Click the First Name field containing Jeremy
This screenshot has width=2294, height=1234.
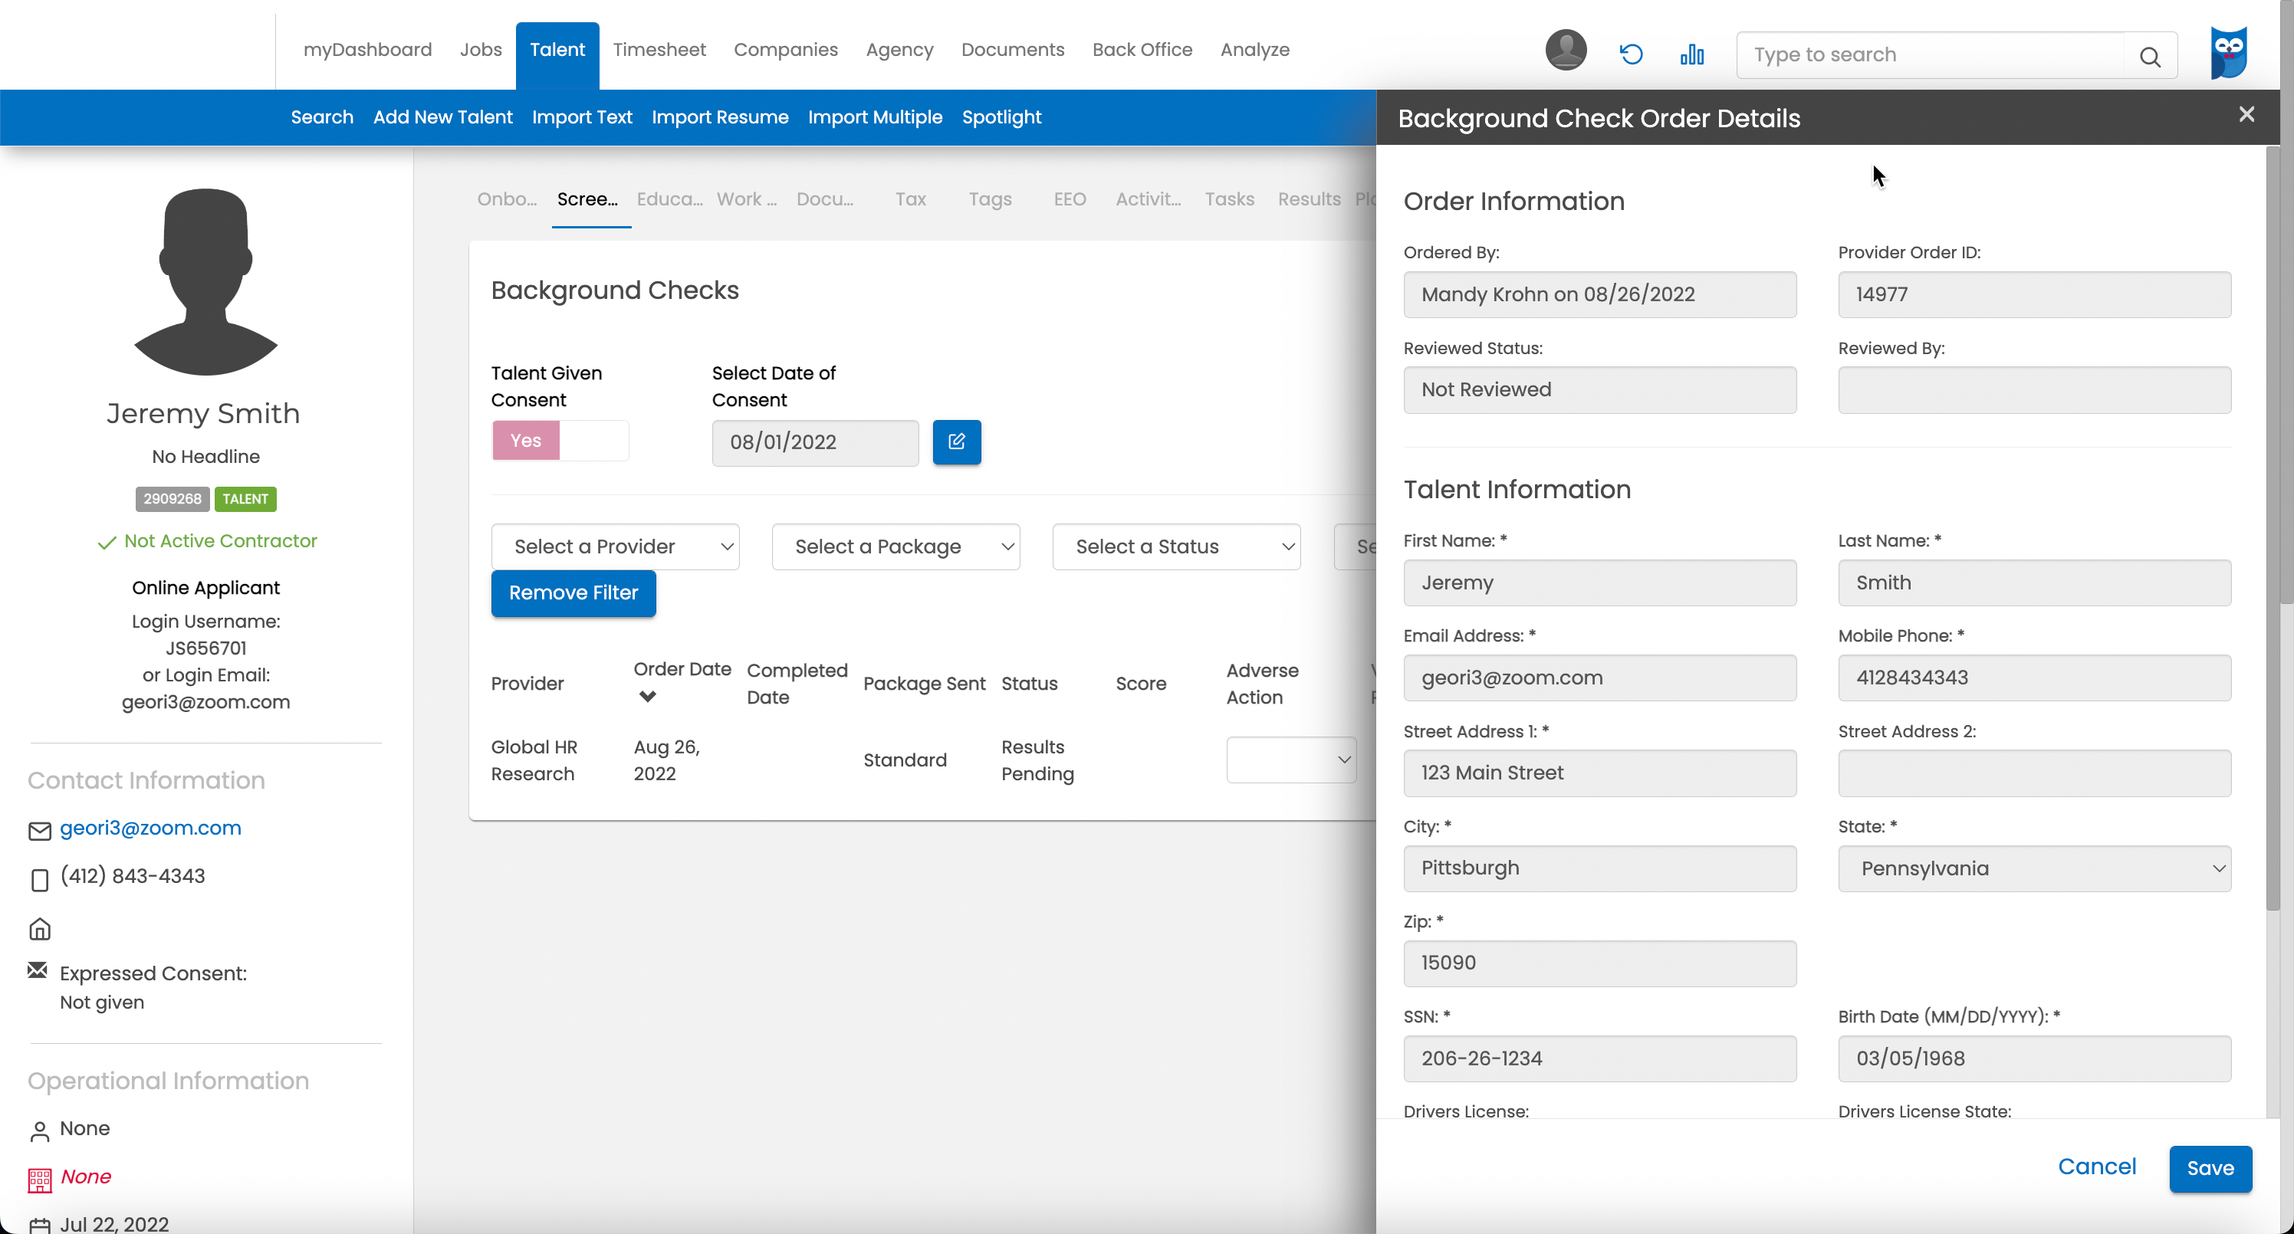pos(1599,583)
